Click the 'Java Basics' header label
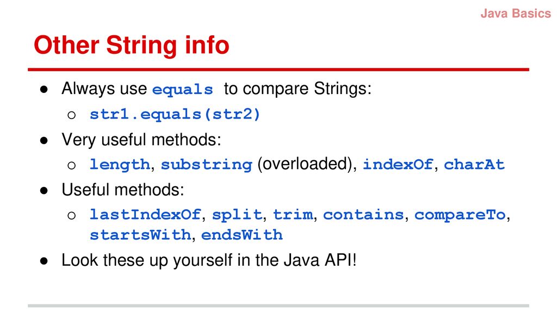557x313 pixels. tap(516, 14)
